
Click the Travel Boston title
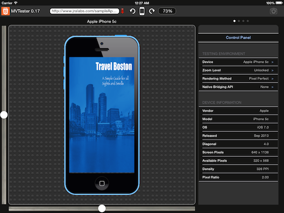pyautogui.click(x=114, y=67)
